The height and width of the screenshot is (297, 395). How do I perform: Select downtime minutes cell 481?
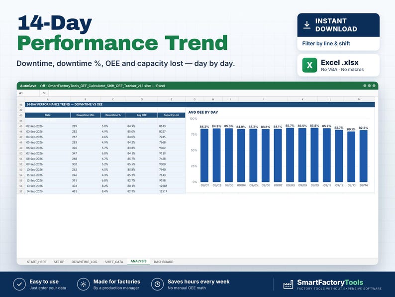(86, 191)
